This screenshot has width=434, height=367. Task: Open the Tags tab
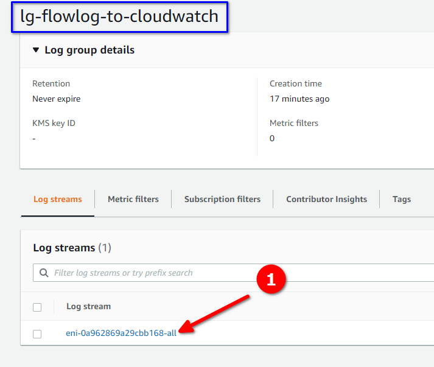(402, 199)
